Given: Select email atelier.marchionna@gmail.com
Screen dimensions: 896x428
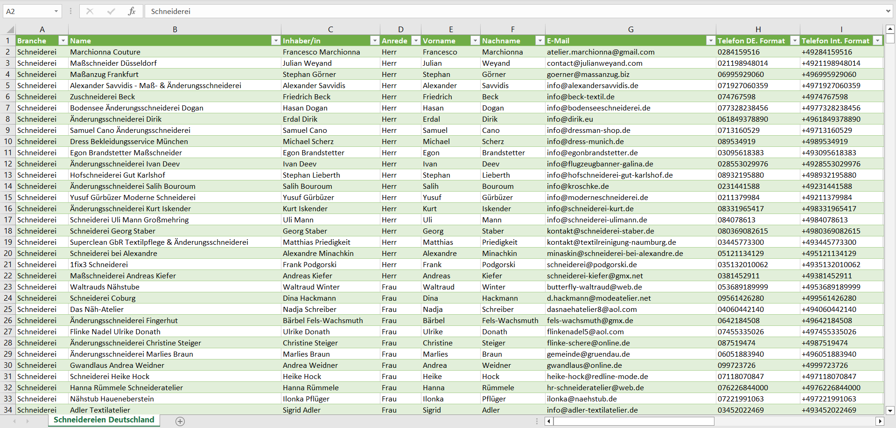Looking at the screenshot, I should tap(630, 52).
